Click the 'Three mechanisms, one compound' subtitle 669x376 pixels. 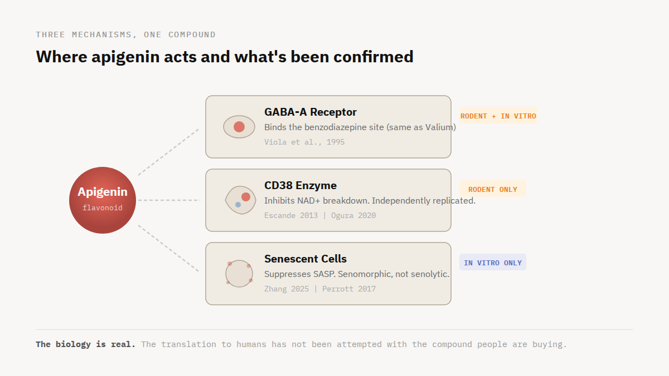tap(125, 34)
